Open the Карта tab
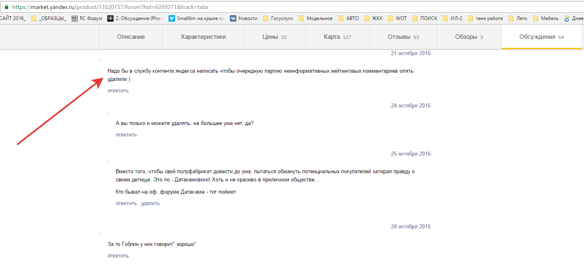 tap(337, 37)
